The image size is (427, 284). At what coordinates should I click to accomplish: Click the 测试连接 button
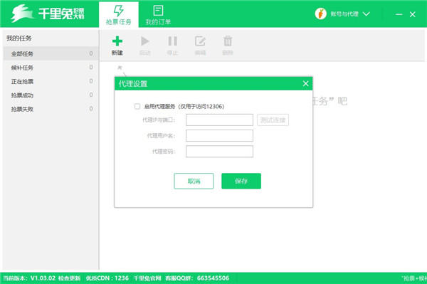point(273,120)
